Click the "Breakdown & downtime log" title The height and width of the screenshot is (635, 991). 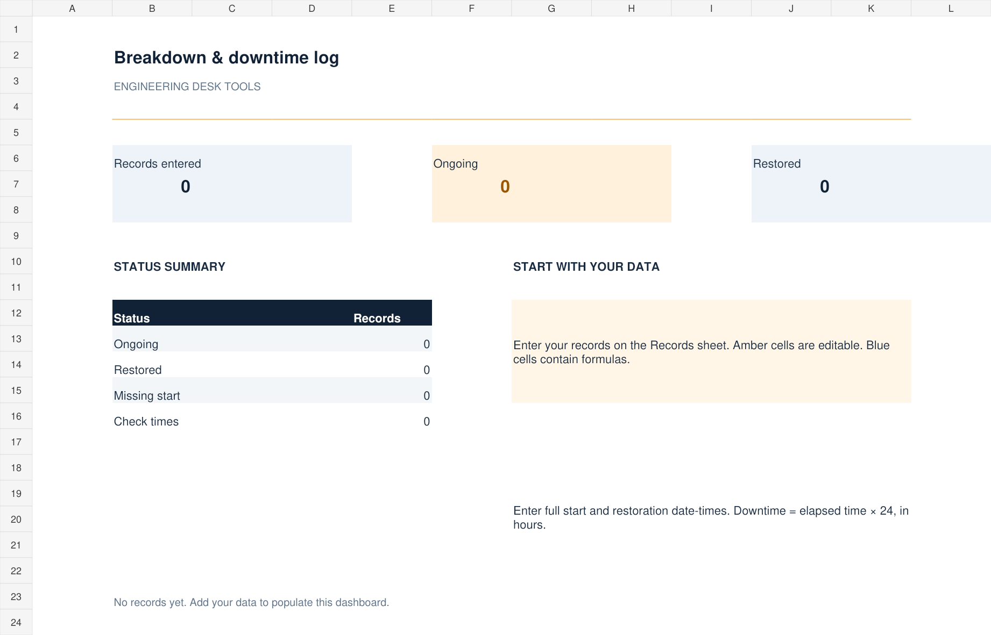(226, 57)
